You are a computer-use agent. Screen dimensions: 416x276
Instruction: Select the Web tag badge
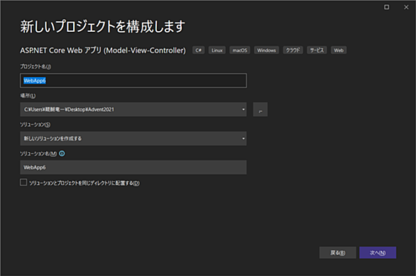coord(339,50)
